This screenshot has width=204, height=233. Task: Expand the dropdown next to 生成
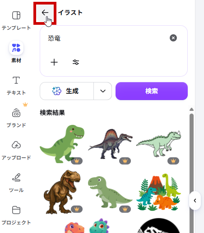tap(103, 91)
